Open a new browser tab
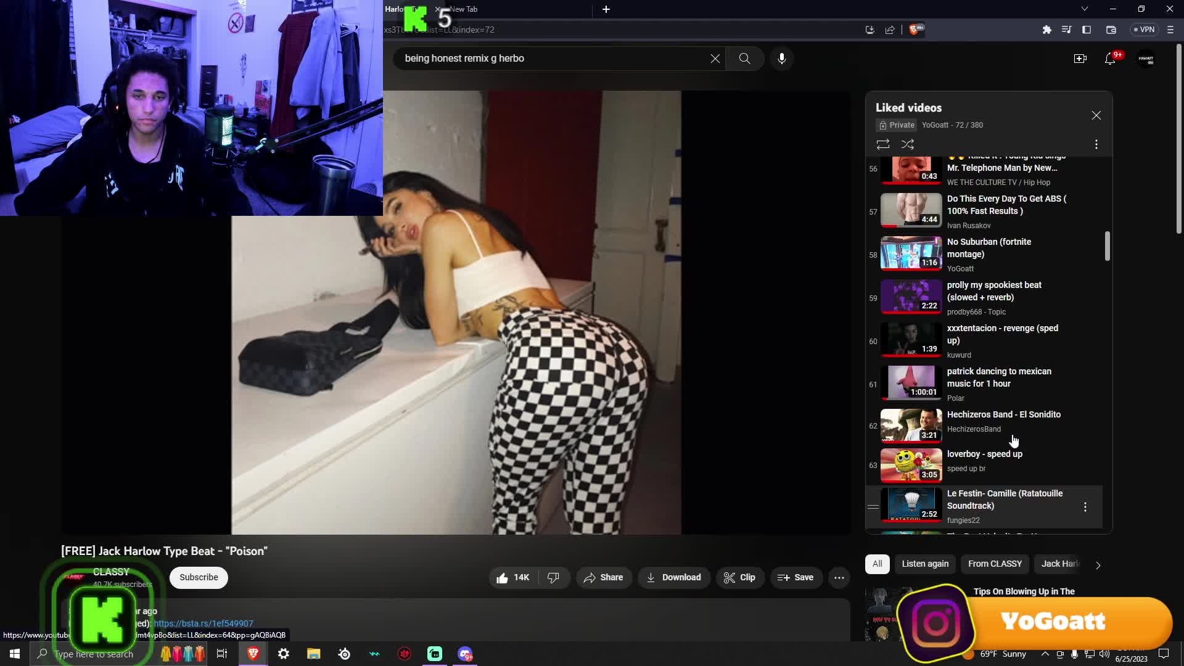The image size is (1184, 666). [x=606, y=9]
